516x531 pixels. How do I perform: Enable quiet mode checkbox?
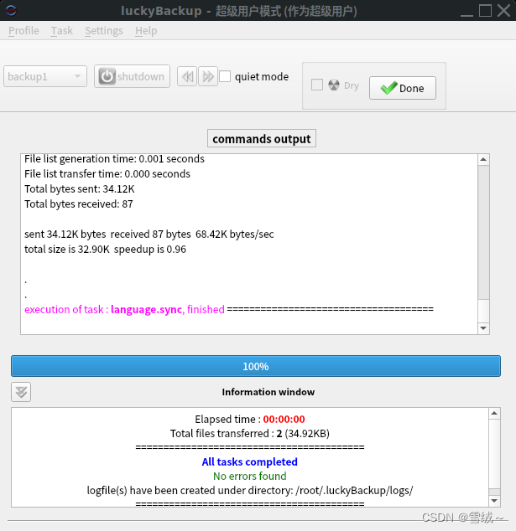tap(225, 76)
